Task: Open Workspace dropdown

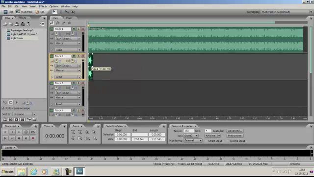Action: coord(287,12)
